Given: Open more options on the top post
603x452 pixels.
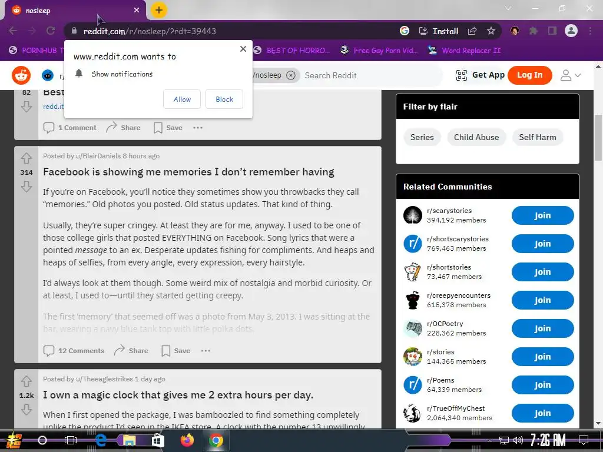Looking at the screenshot, I should (x=198, y=128).
